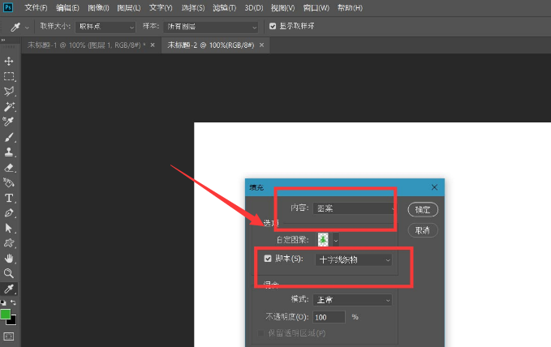This screenshot has height=347, width=551.
Task: Select the Path Selection tool
Action: pyautogui.click(x=9, y=228)
